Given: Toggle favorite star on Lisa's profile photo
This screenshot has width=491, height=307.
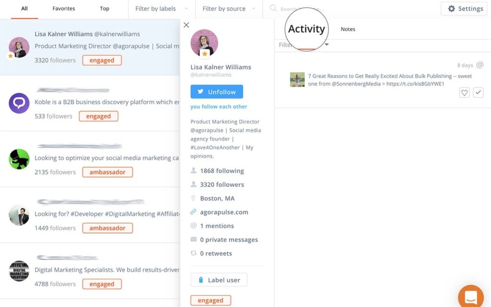Looking at the screenshot, I should pos(205,54).
